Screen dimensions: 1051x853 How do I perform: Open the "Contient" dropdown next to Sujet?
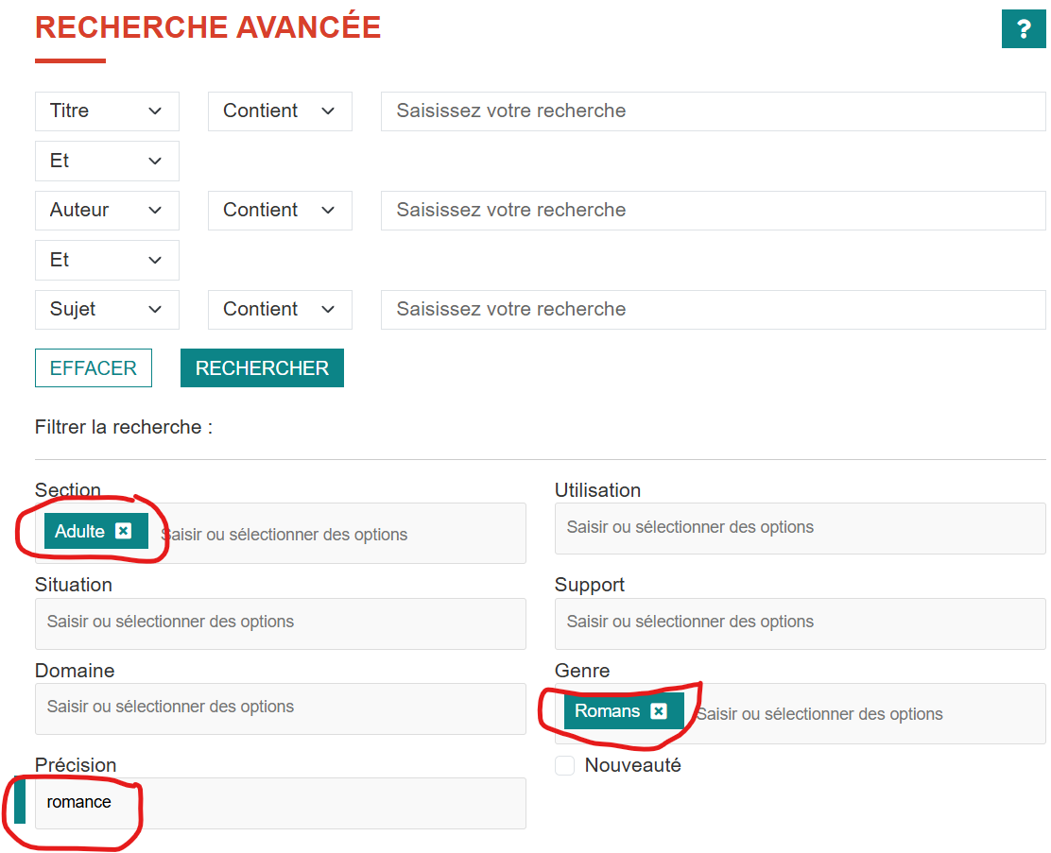[280, 309]
